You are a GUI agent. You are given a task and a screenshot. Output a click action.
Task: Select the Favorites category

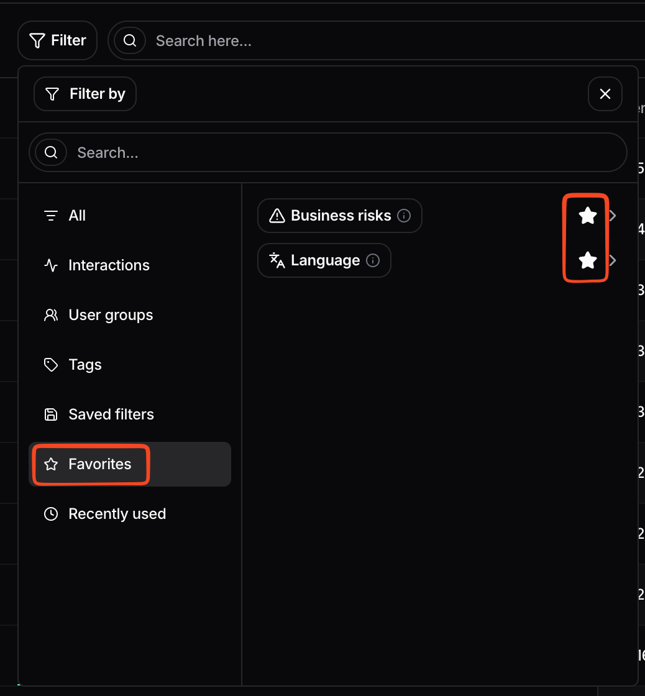[130, 464]
